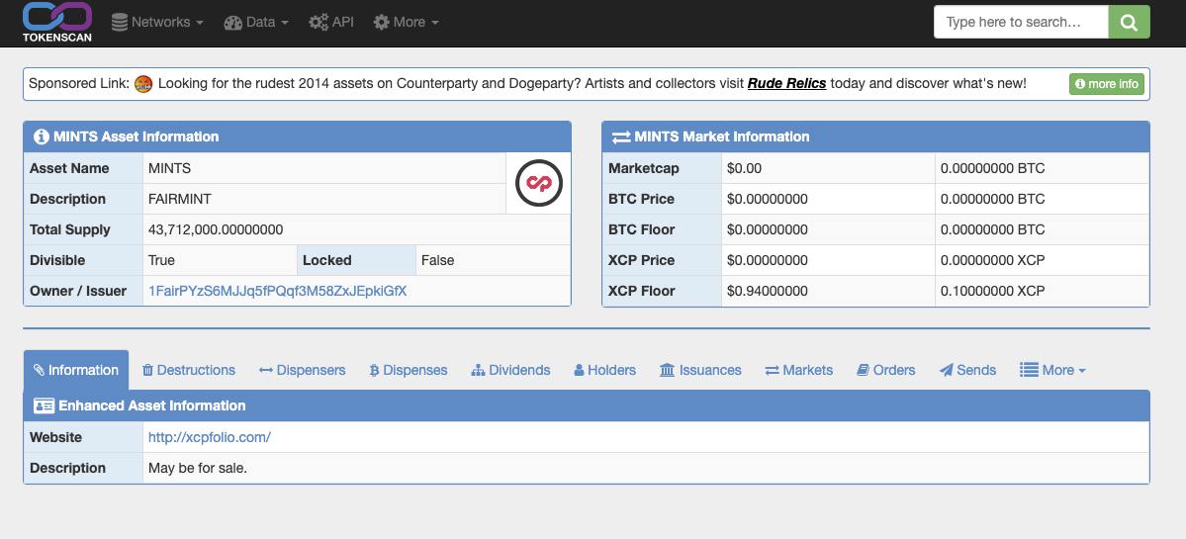Switch to the Dividends tab

coord(510,370)
